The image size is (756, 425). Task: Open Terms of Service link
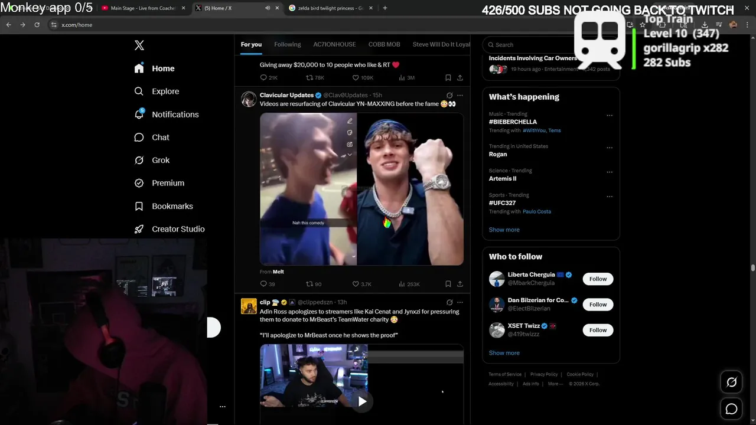[505, 374]
